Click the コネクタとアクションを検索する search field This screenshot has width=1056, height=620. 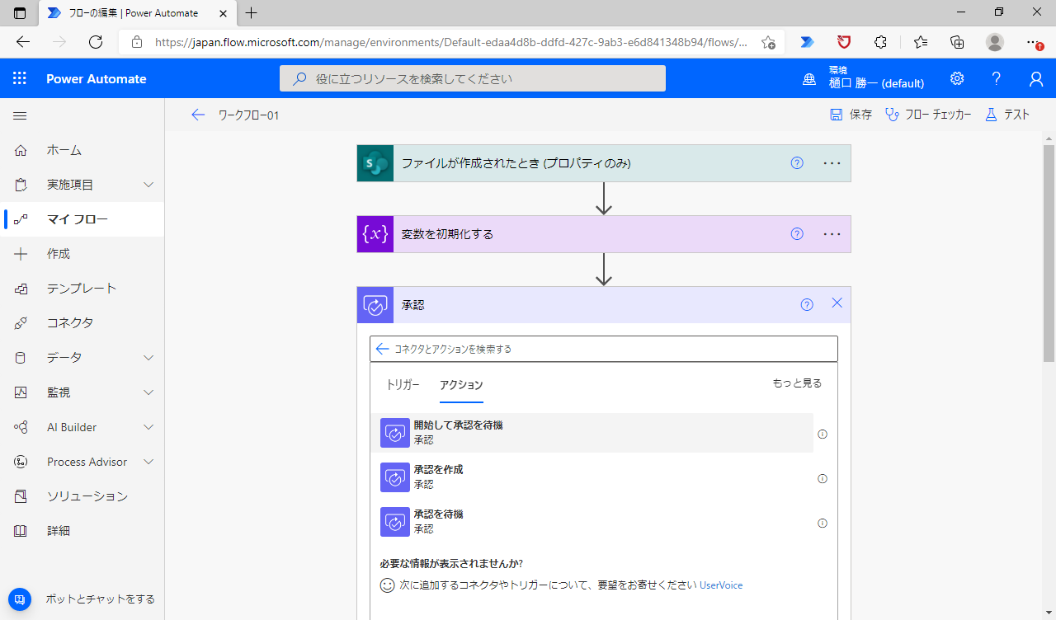click(x=604, y=349)
